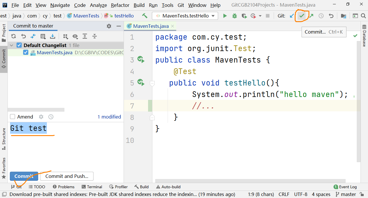
Task: Click the Commit and Push button
Action: coord(67,176)
